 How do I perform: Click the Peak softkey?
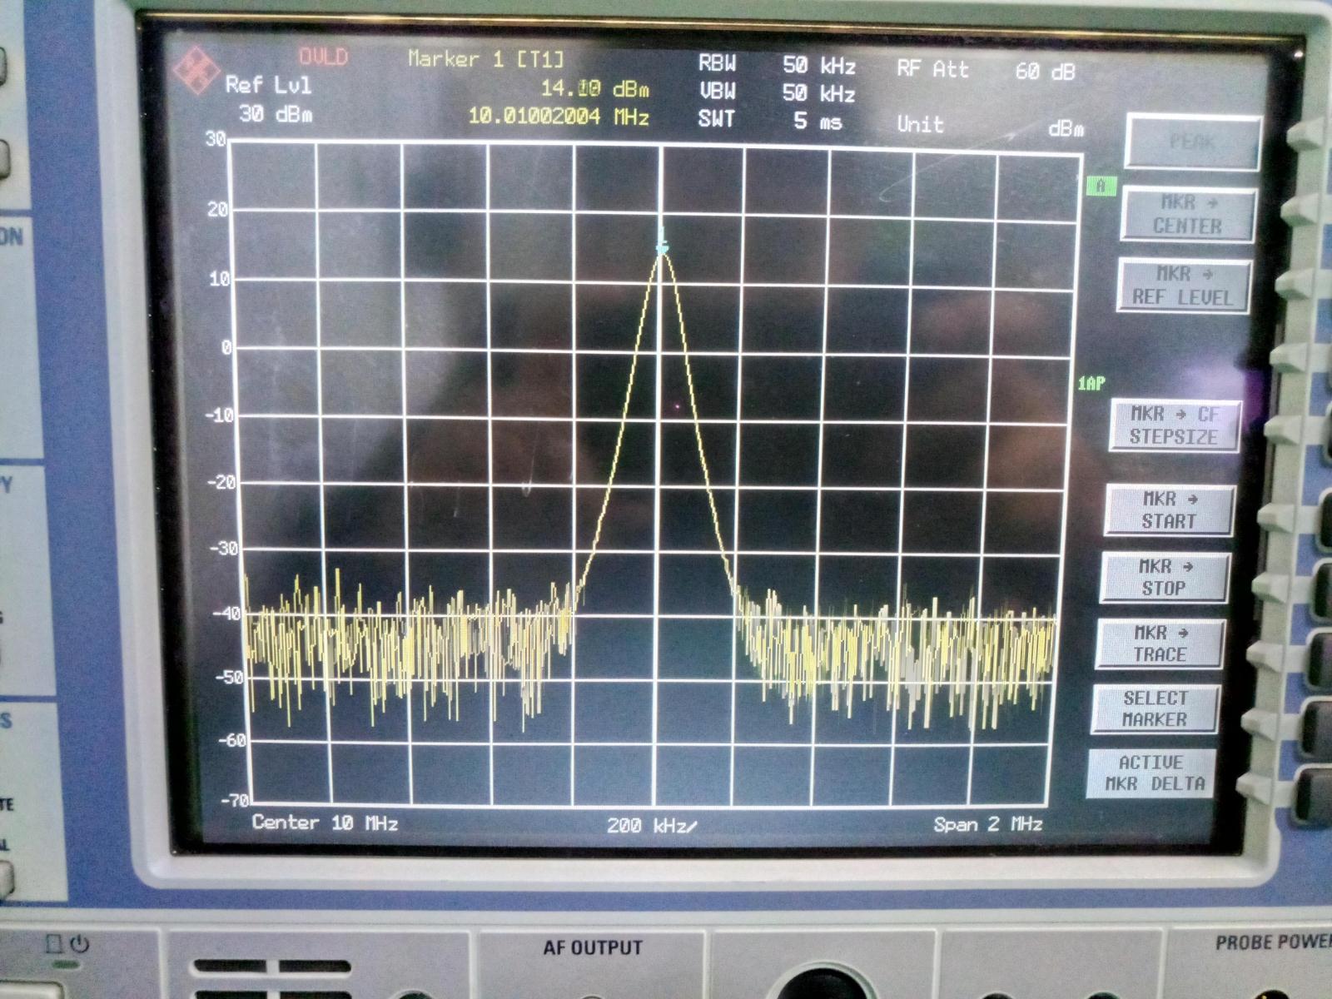point(1192,143)
